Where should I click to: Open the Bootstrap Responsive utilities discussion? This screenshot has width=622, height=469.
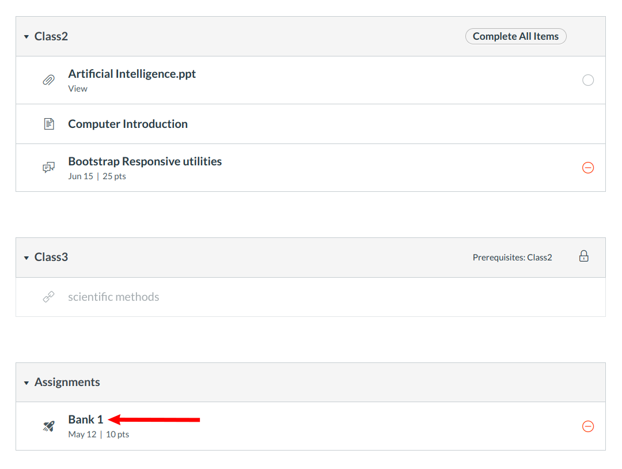[x=145, y=161]
